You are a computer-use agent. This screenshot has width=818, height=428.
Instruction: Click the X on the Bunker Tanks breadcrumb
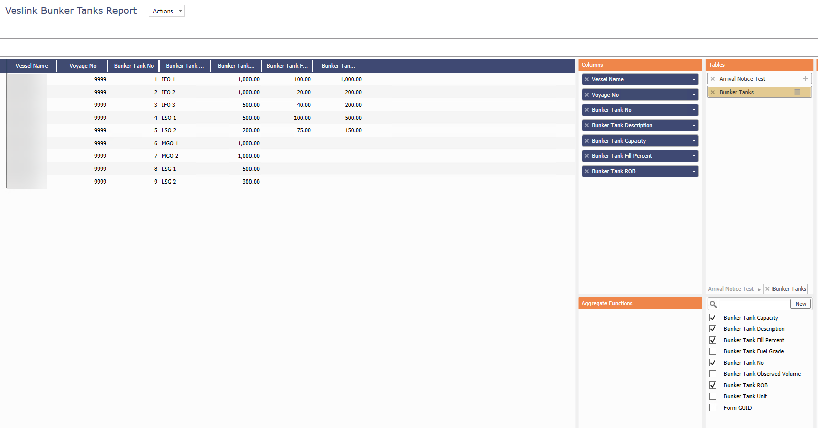coord(767,289)
